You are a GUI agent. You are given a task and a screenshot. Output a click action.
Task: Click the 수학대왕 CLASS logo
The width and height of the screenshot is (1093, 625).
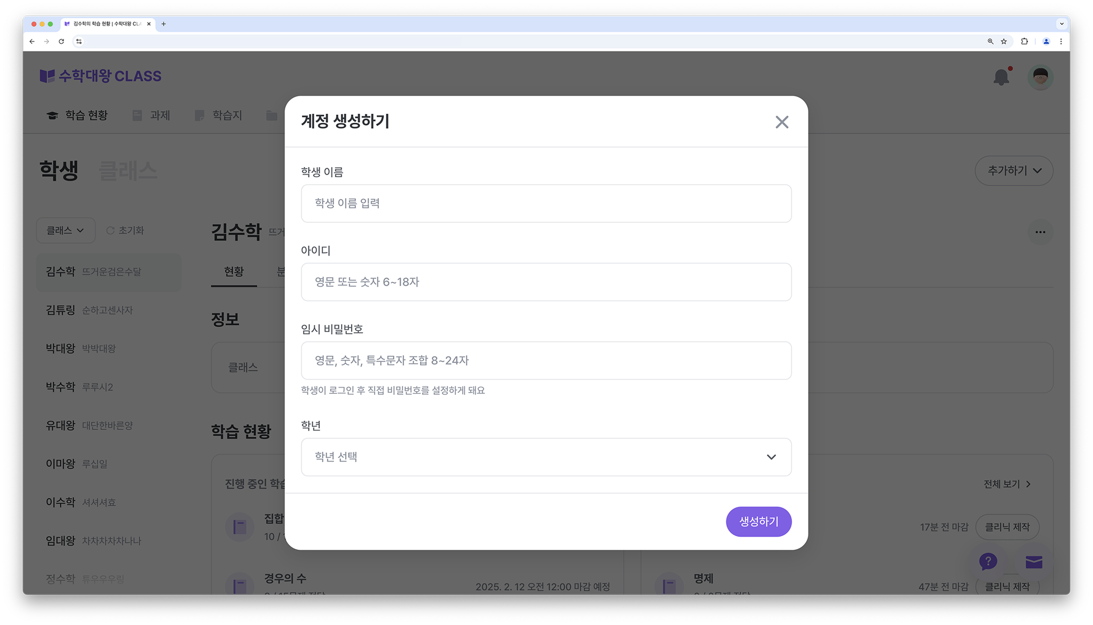[x=100, y=76]
